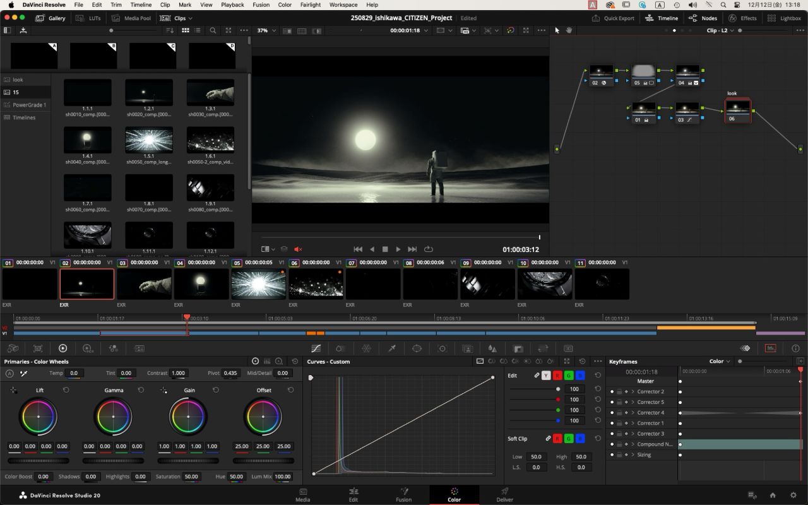Click the Quick Export button
The height and width of the screenshot is (505, 808).
(x=613, y=18)
